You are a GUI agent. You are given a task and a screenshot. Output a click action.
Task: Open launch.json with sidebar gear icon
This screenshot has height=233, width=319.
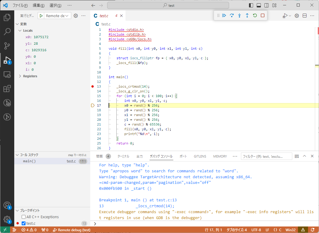point(76,16)
